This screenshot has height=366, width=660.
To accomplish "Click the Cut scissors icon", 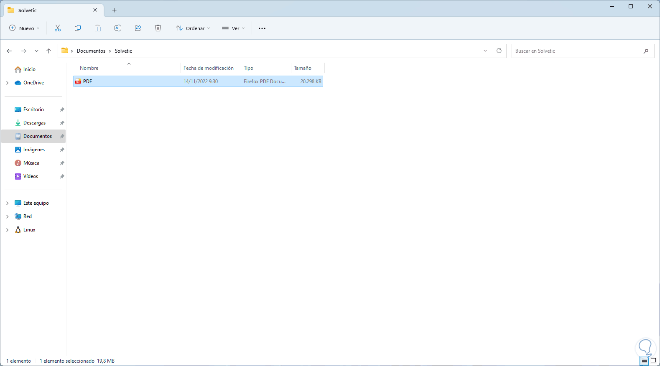I will pos(58,28).
